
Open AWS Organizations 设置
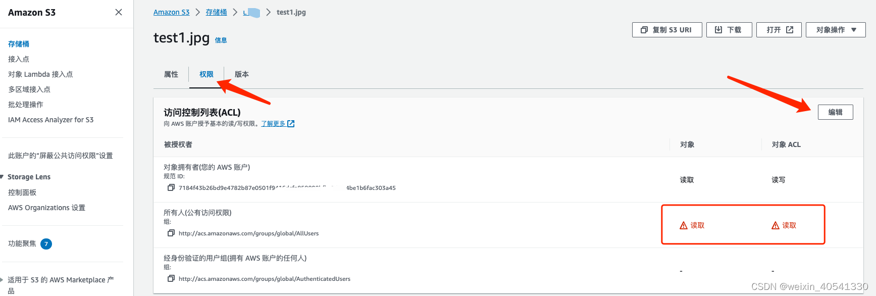pos(46,208)
